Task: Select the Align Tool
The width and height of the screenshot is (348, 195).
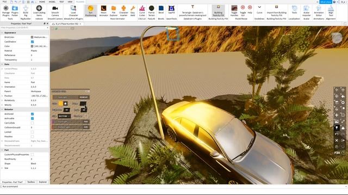Action: pyautogui.click(x=331, y=11)
